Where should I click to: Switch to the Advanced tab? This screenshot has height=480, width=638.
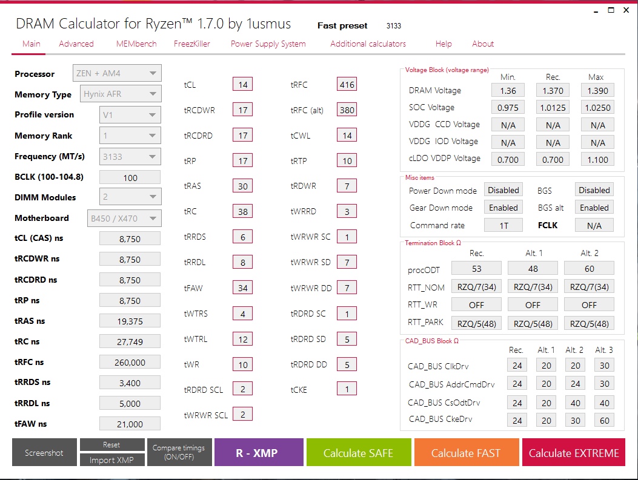76,44
